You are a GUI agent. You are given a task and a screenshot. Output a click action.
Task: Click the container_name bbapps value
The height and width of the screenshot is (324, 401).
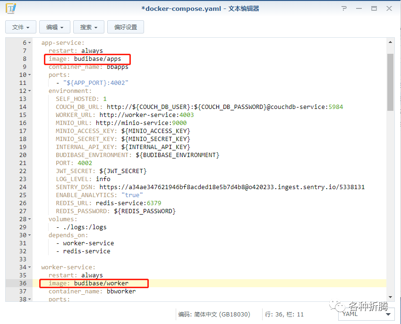tap(118, 67)
